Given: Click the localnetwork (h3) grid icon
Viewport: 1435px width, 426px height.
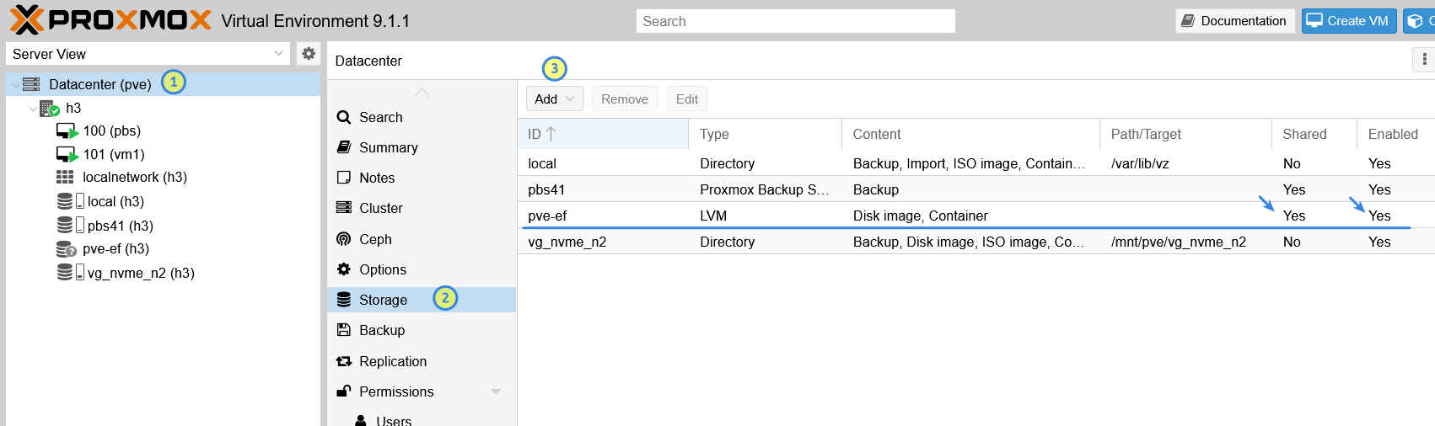Looking at the screenshot, I should 65,177.
